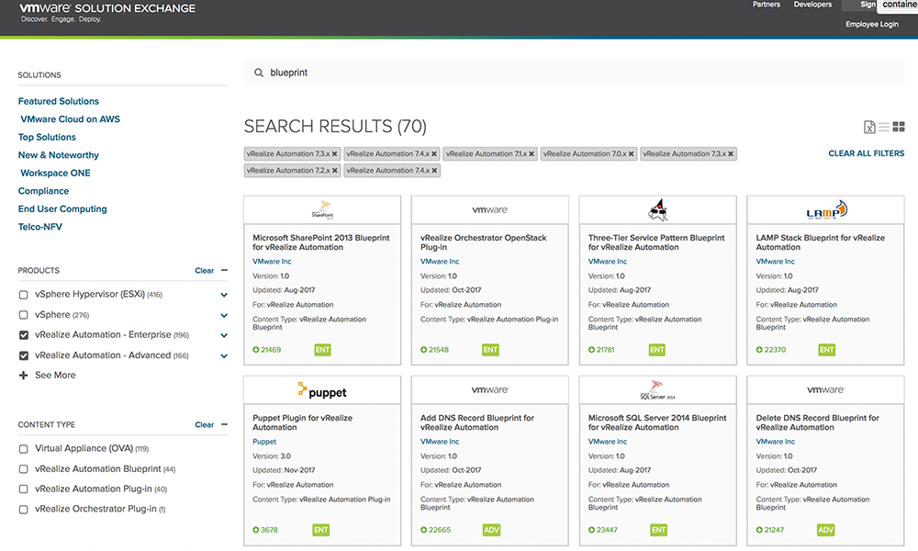
Task: Export results via the Excel icon
Action: (869, 127)
